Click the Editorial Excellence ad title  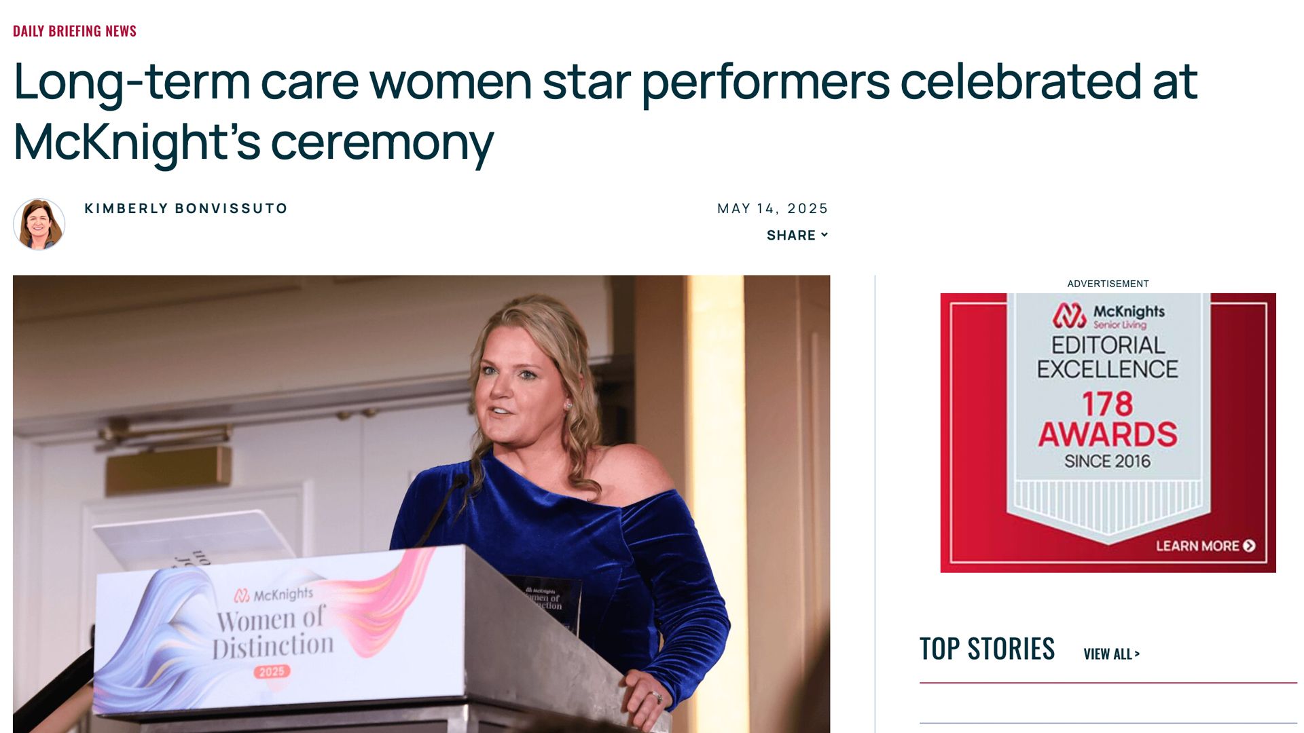click(1108, 357)
